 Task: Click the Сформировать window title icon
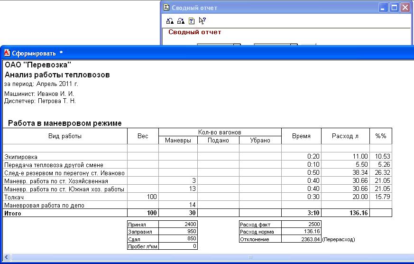pyautogui.click(x=7, y=53)
